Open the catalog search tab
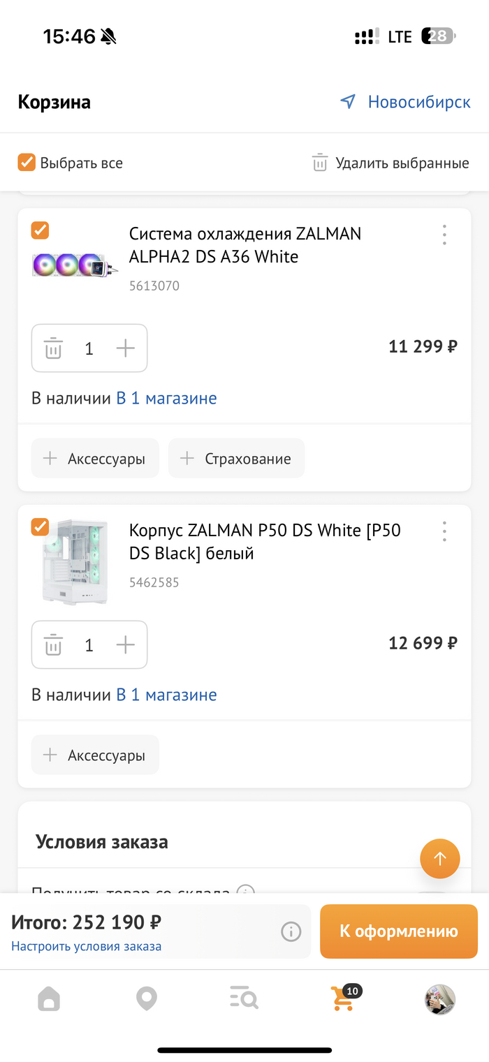 [x=244, y=999]
